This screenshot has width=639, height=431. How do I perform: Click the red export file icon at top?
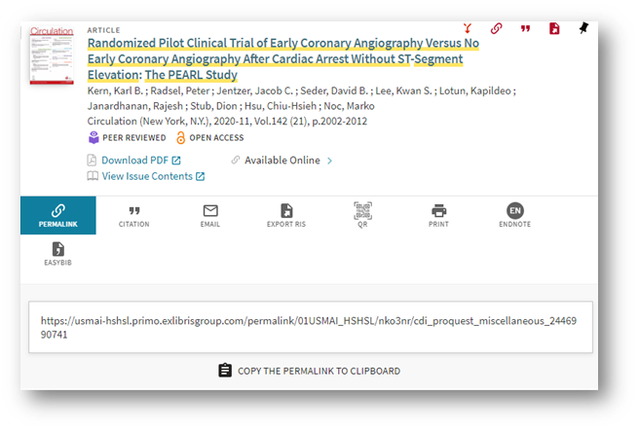tap(554, 28)
